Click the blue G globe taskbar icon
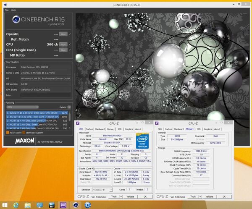The height and width of the screenshot is (209, 252). point(88,205)
